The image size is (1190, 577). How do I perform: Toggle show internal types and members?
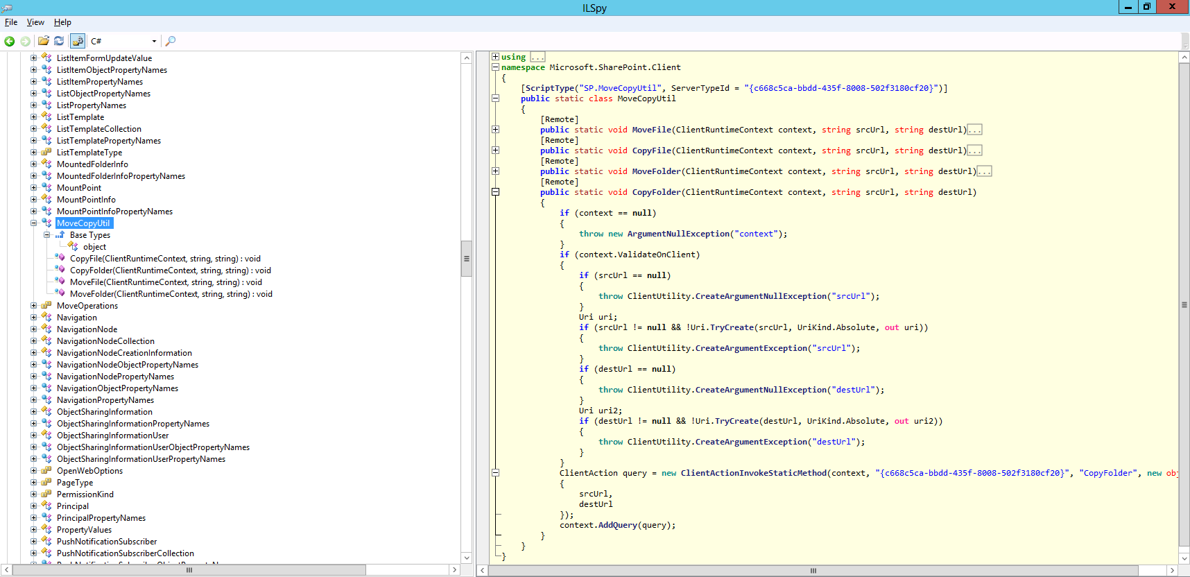78,41
